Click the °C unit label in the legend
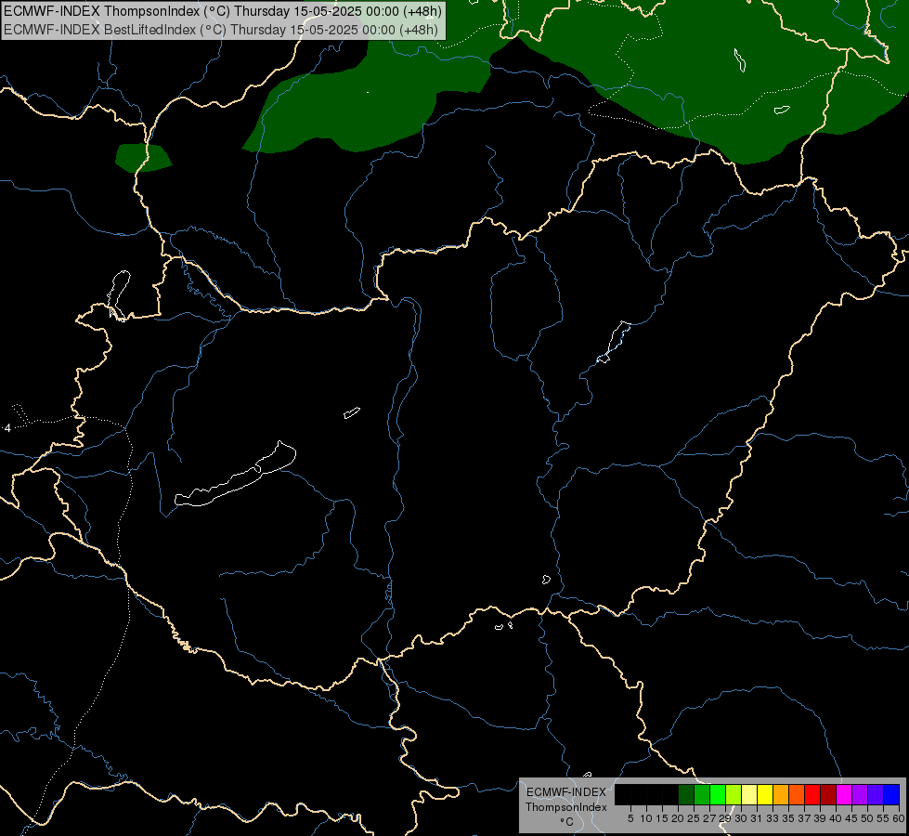This screenshot has width=909, height=836. (x=566, y=822)
